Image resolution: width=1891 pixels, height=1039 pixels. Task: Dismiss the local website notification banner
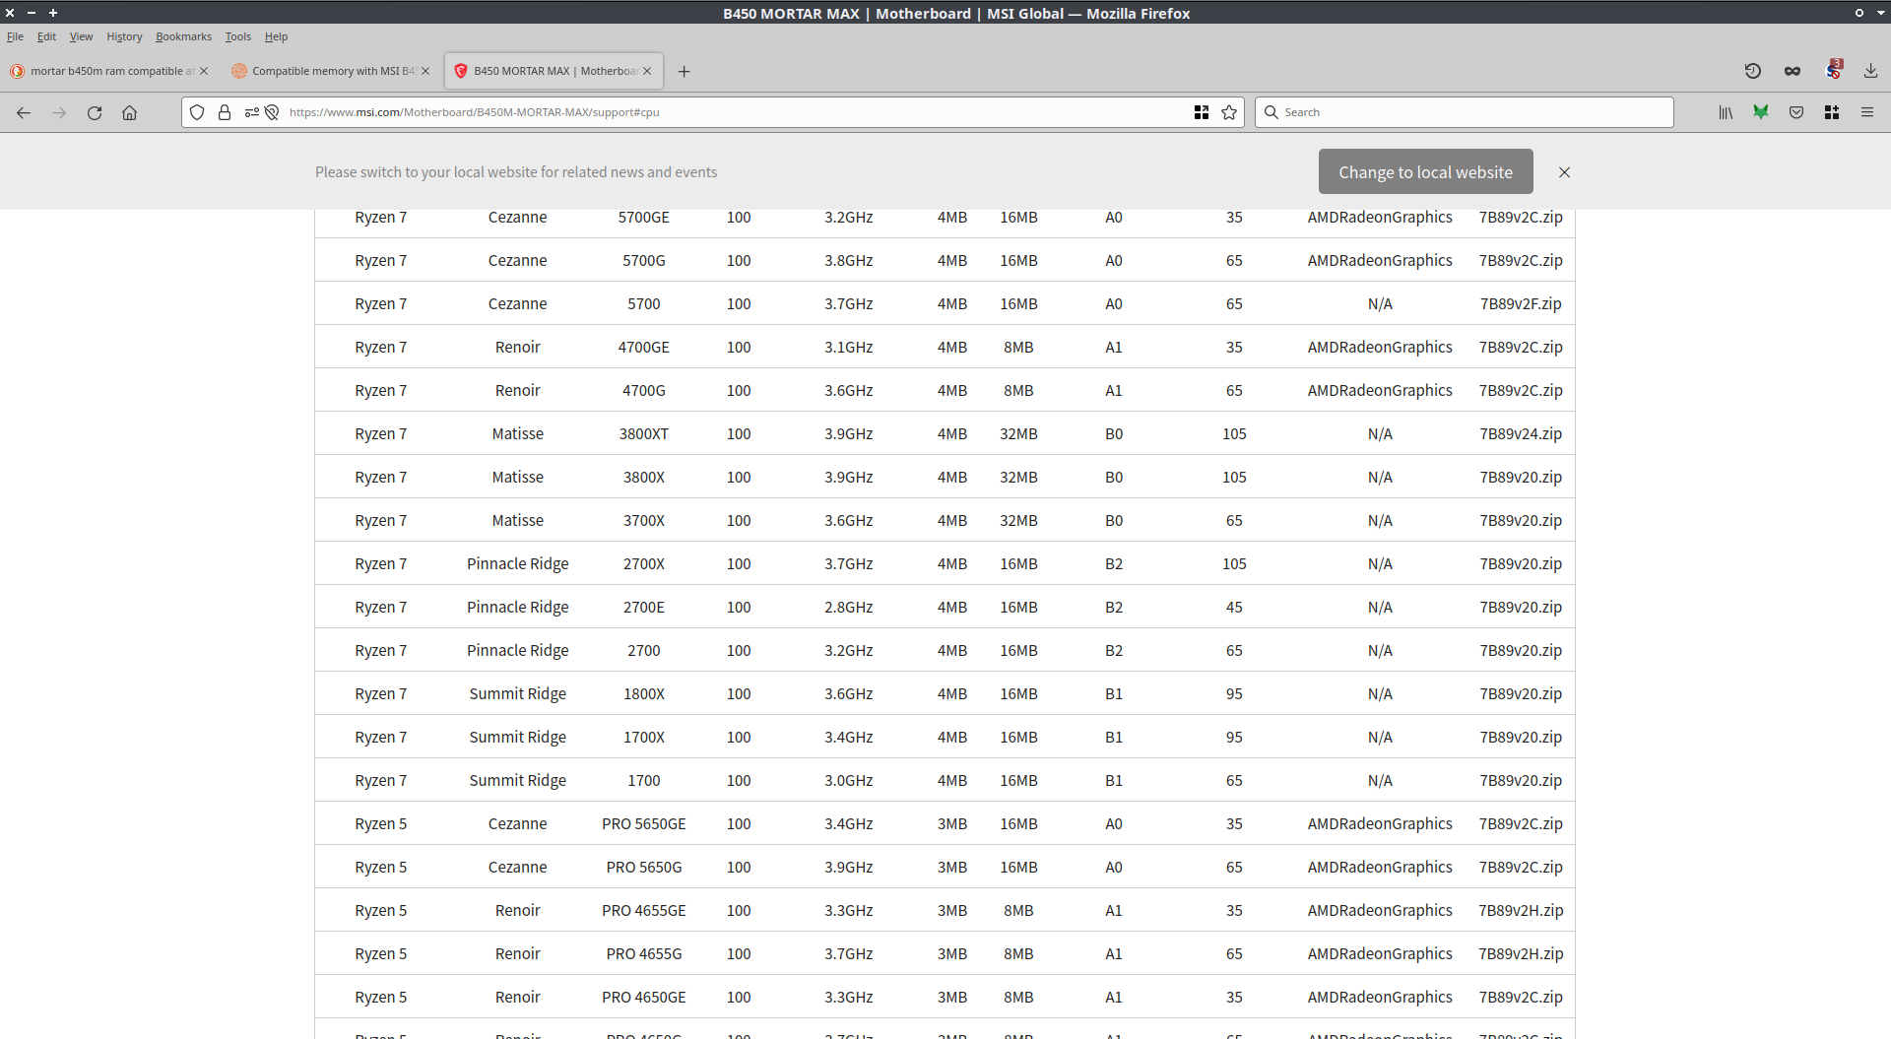[1564, 172]
